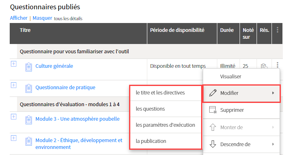This screenshot has width=295, height=155.
Task: Click Masquer link to hide all details
Action: coord(42,18)
